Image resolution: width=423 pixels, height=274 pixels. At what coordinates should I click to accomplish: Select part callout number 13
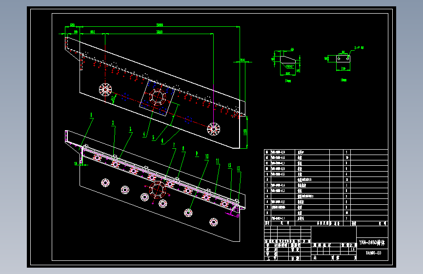pos(238,169)
